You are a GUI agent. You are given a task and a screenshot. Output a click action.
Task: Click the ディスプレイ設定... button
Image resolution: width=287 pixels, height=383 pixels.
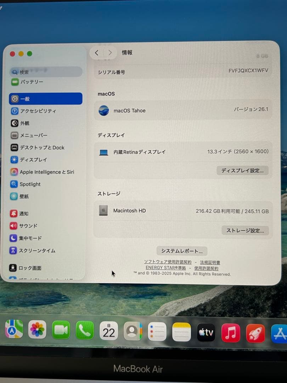pos(242,171)
